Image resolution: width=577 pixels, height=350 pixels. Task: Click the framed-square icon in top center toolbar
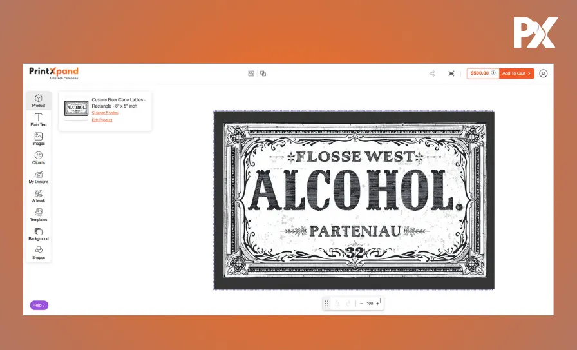pos(251,73)
